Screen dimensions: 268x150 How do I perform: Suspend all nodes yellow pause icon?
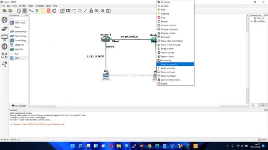pos(43,11)
